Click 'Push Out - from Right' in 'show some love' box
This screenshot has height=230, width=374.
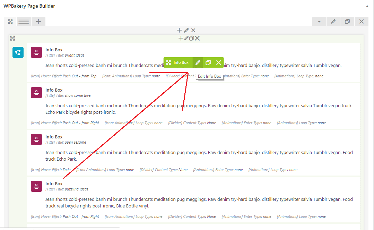tap(81, 123)
